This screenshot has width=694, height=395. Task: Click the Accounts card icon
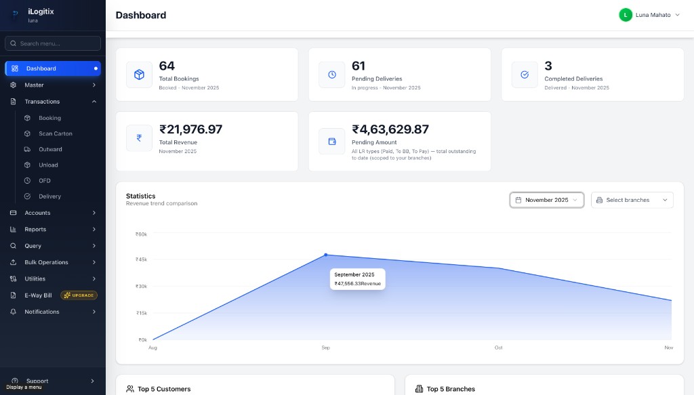click(14, 213)
